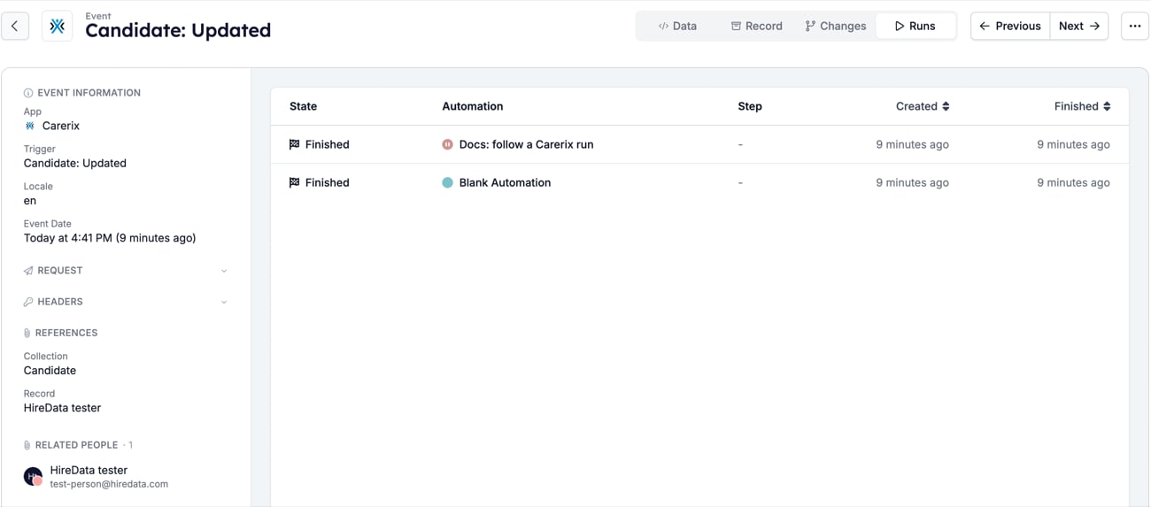
Task: Click the paperclip icon beside Related People
Action: (x=27, y=445)
